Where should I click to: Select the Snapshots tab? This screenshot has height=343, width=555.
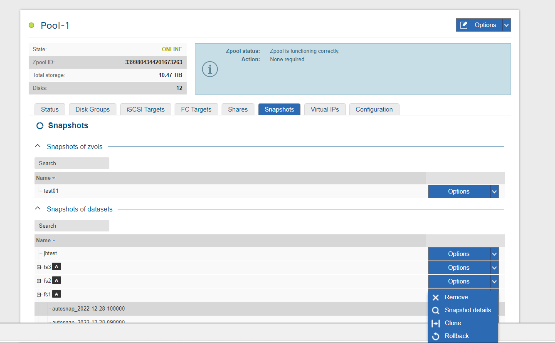coord(279,109)
